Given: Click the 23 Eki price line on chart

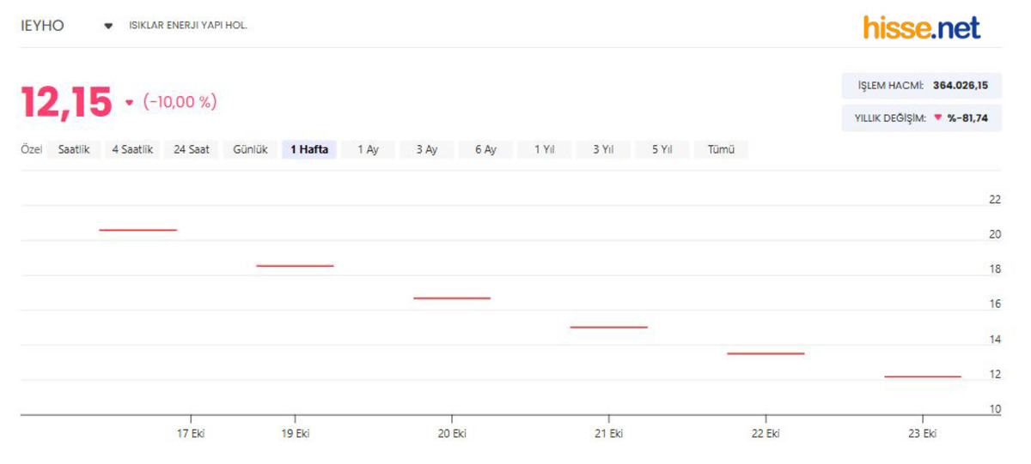Looking at the screenshot, I should 923,377.
